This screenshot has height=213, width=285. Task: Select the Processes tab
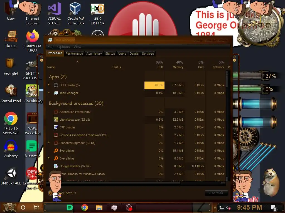pyautogui.click(x=55, y=53)
